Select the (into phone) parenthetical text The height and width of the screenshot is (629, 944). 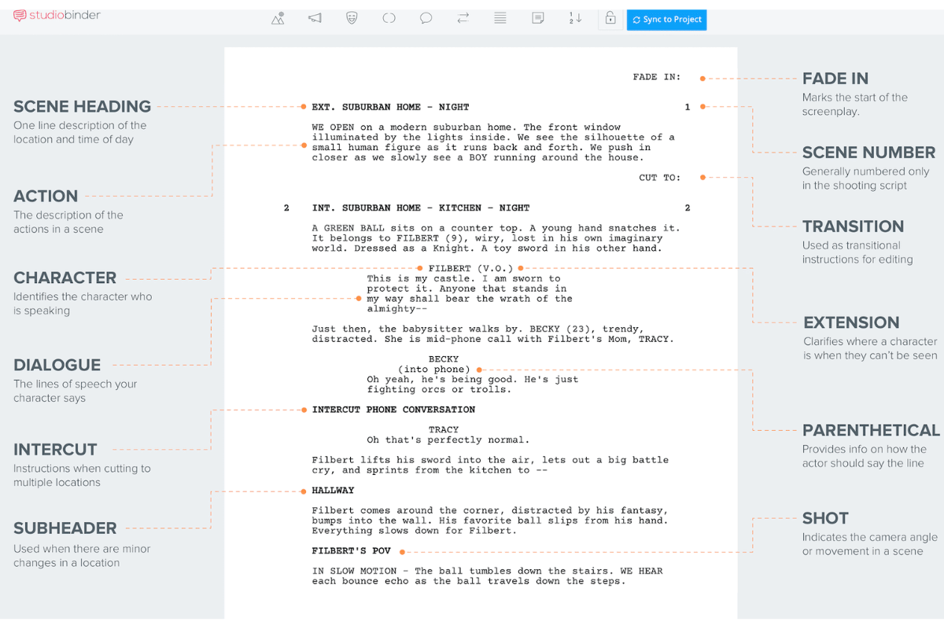(x=433, y=370)
